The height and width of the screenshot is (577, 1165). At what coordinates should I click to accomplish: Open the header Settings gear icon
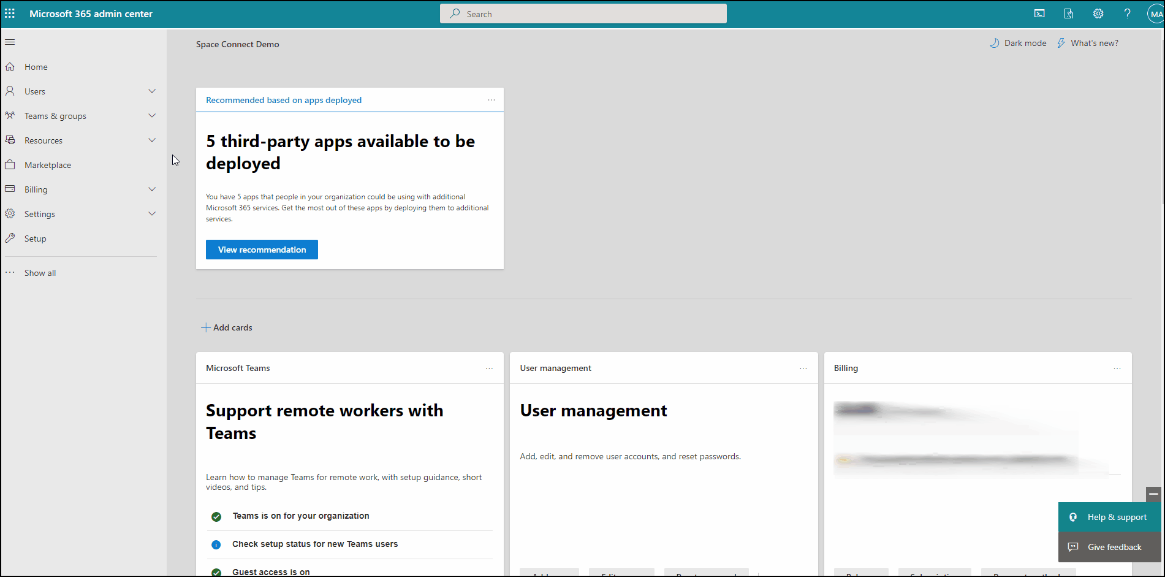coord(1098,13)
